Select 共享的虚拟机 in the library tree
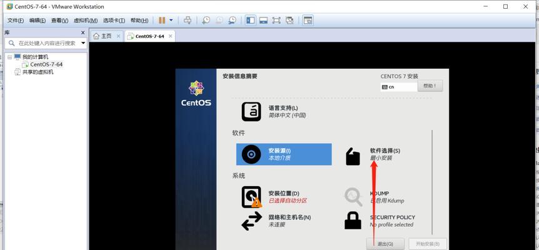 click(38, 72)
